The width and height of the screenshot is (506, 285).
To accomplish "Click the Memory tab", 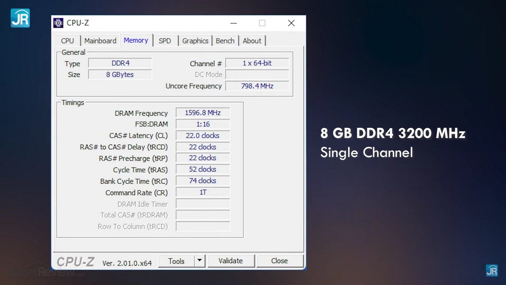I will (x=136, y=40).
